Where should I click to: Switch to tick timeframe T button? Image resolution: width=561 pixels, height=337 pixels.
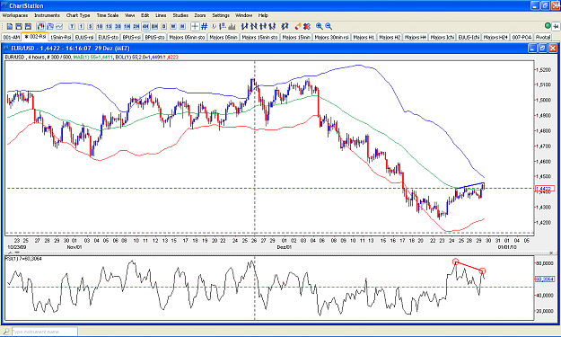tap(72, 26)
